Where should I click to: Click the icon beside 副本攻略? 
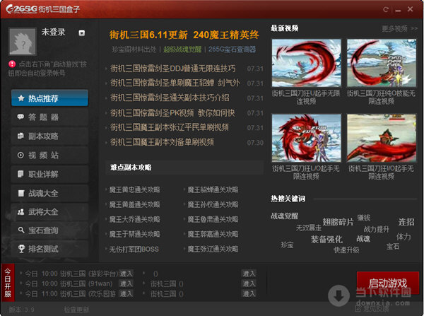coord(20,136)
